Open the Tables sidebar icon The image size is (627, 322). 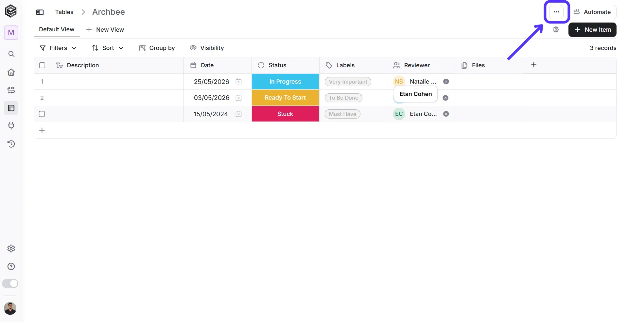click(11, 108)
